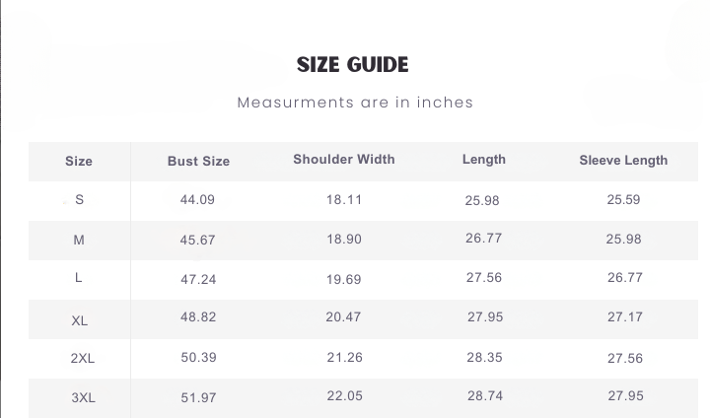Click the Shoulder Width column header
Viewport: 710px width, 418px height.
coord(344,160)
